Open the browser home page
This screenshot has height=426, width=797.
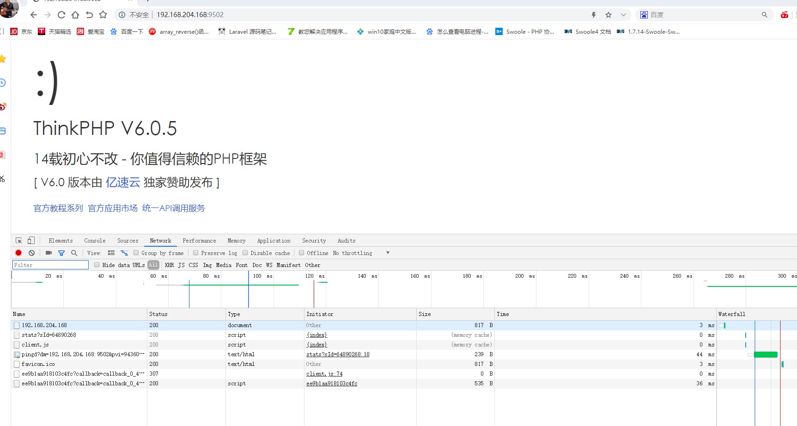[75, 15]
